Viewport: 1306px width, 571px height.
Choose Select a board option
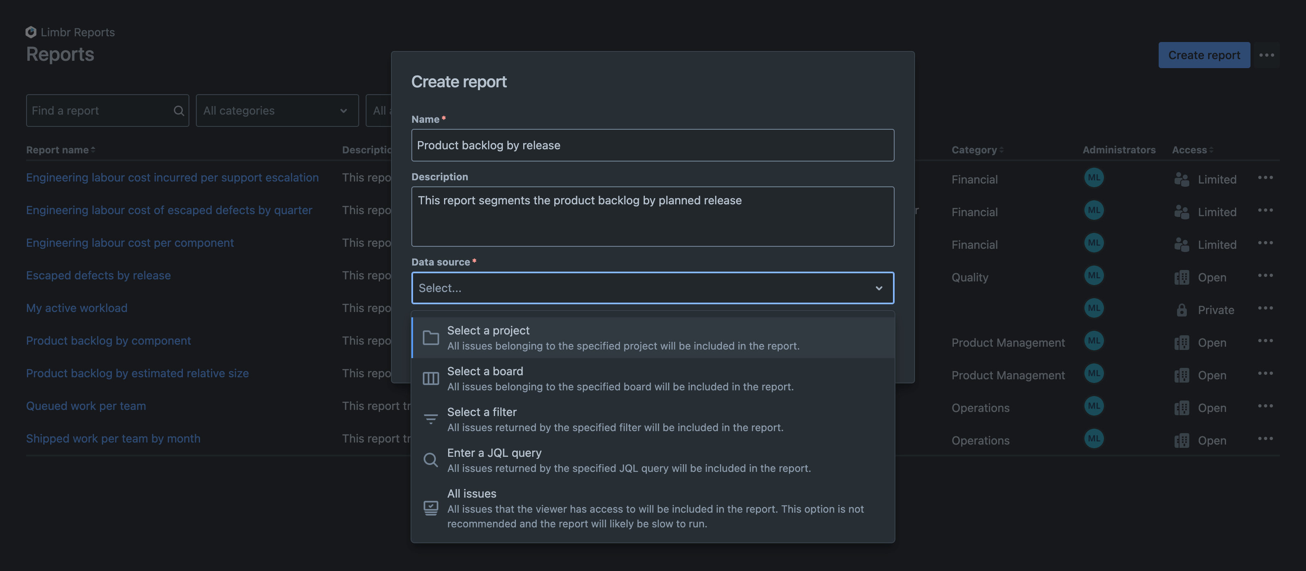point(653,378)
